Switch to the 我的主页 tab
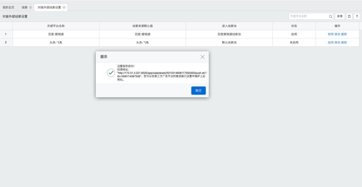Viewport: 362px width, 187px height. point(9,7)
